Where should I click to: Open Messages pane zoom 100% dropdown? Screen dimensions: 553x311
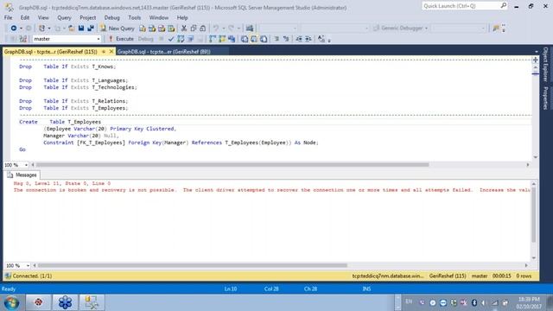click(x=28, y=265)
